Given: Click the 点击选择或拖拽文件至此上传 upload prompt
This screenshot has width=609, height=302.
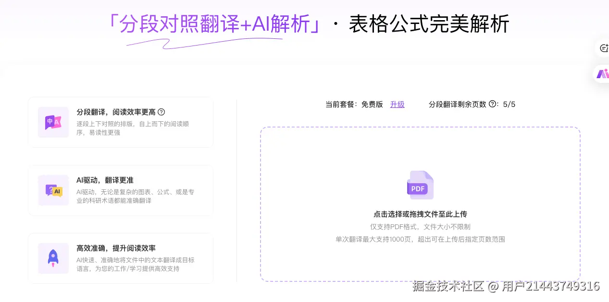Looking at the screenshot, I should (420, 214).
